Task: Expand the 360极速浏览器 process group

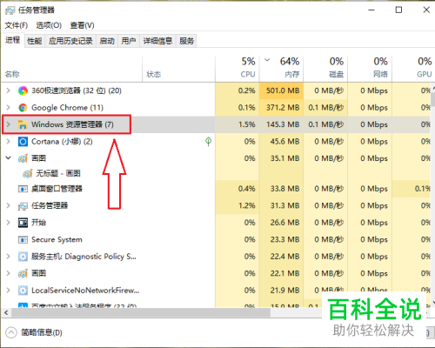Action: (8, 90)
